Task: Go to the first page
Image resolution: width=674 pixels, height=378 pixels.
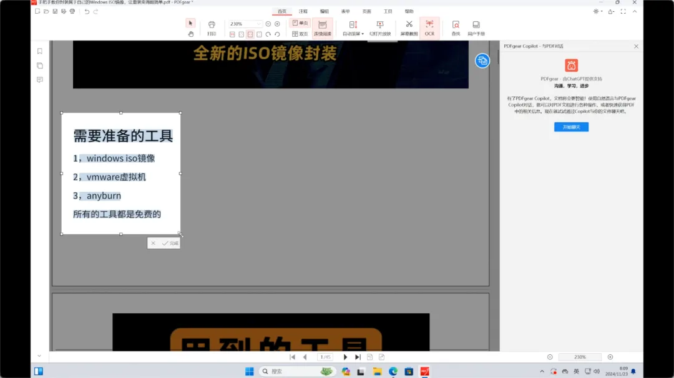Action: (292, 357)
